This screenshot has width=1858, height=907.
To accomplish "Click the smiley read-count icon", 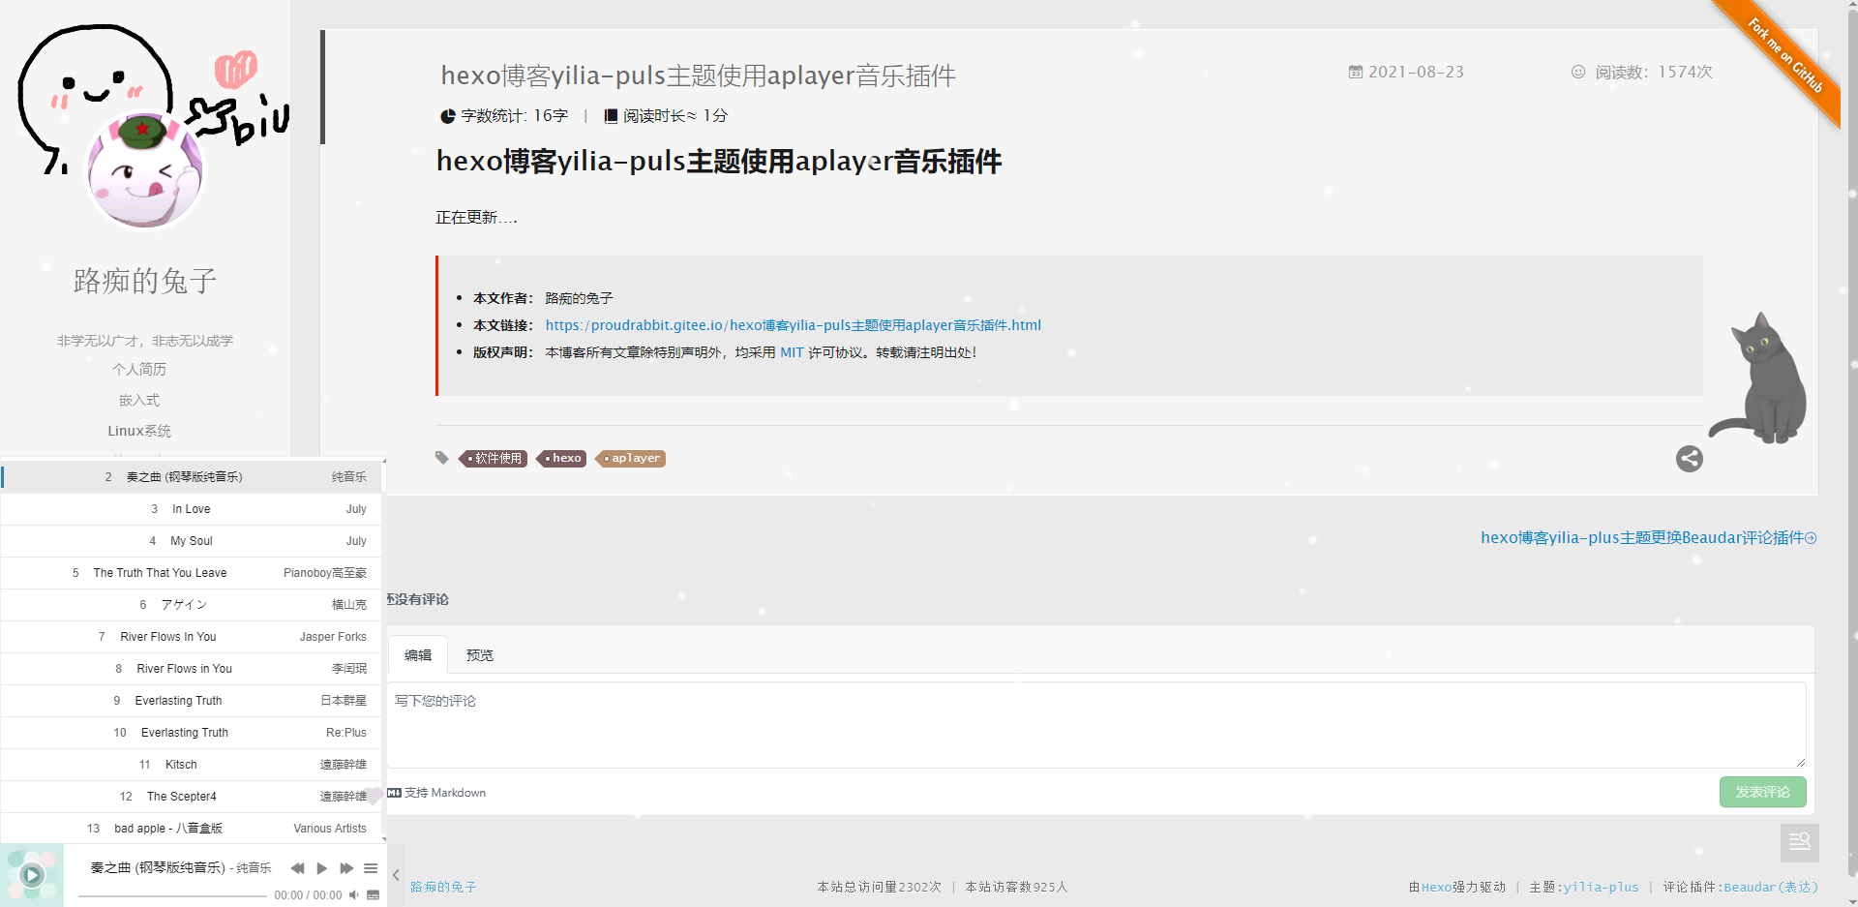I will 1578,72.
